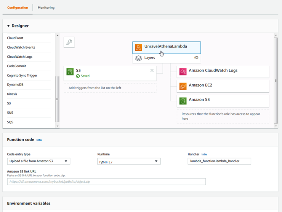Click the Layers stack icon
The image size is (282, 212).
[138, 58]
